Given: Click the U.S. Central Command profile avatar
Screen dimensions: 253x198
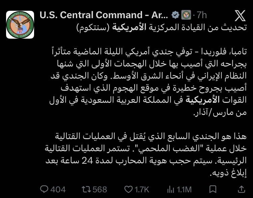Looking at the screenshot, I should click(20, 24).
